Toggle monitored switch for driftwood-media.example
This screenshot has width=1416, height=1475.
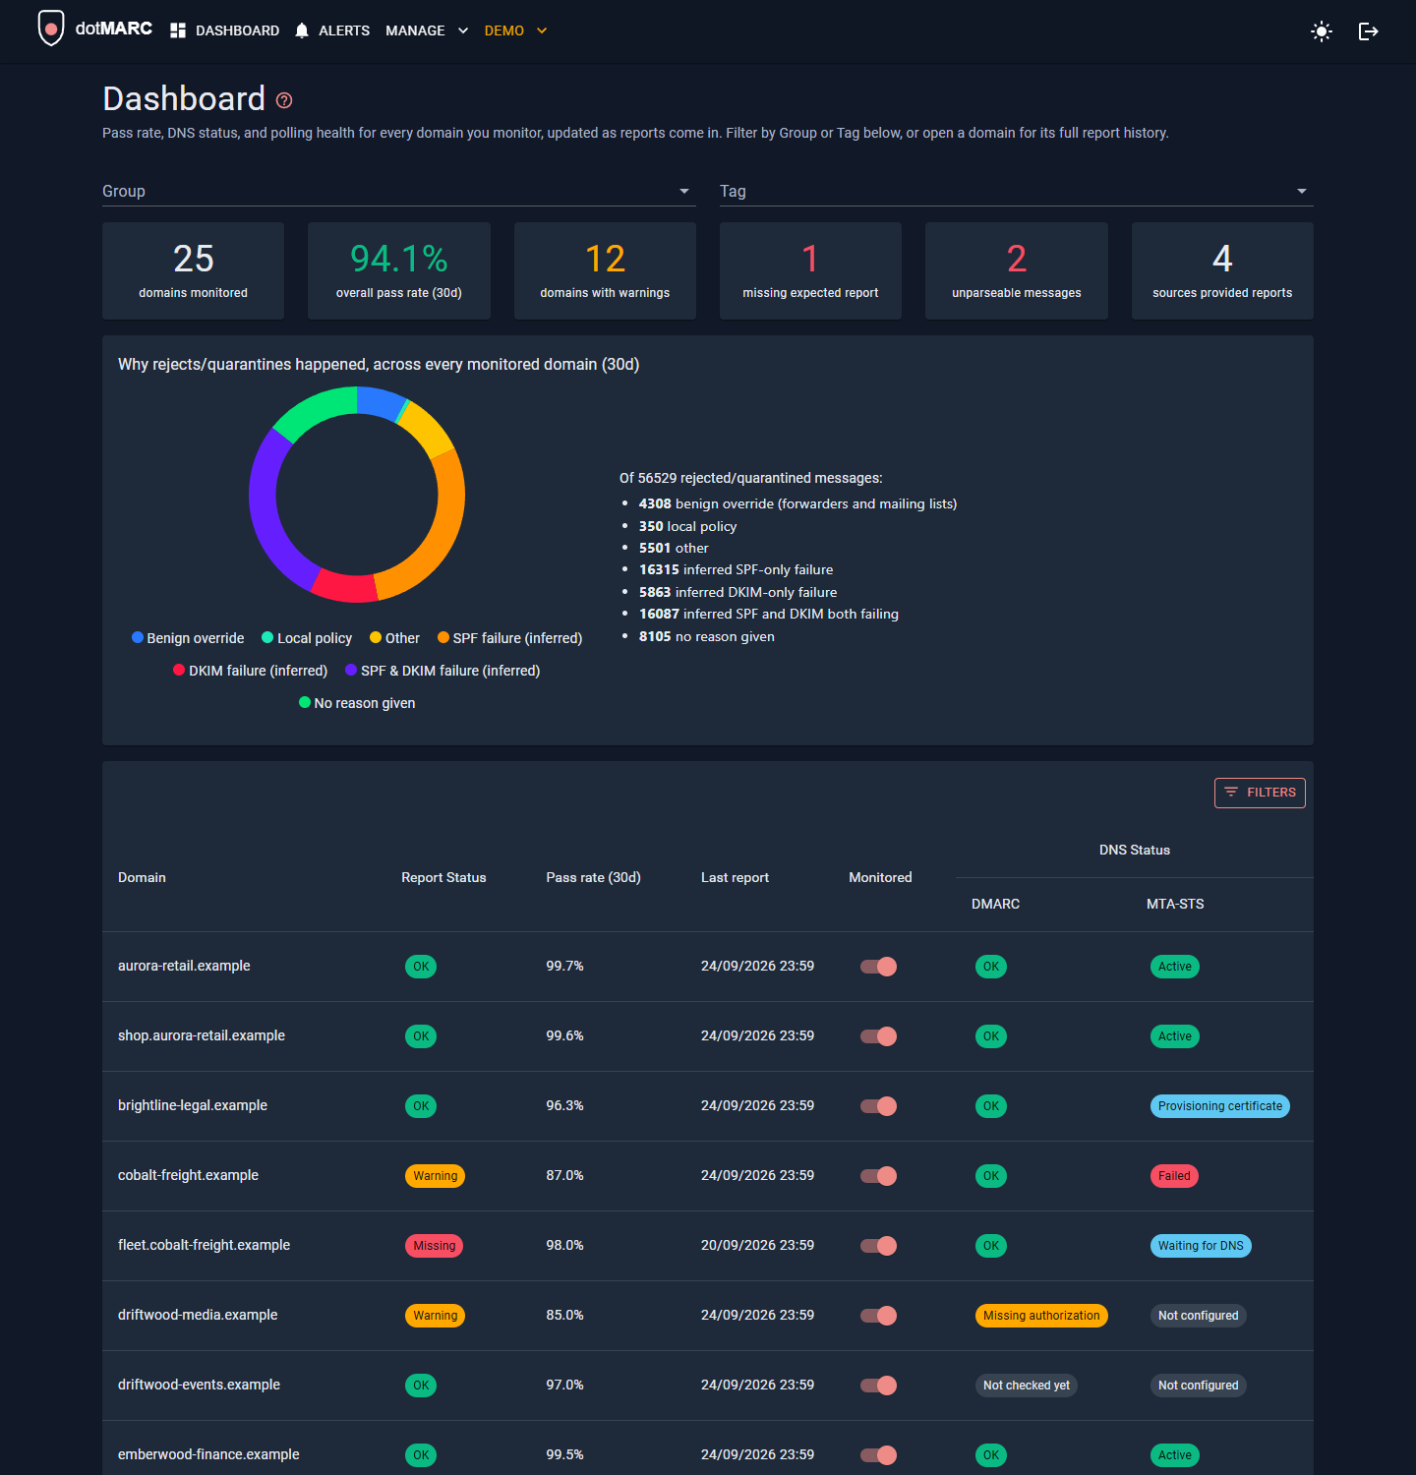coord(879,1316)
